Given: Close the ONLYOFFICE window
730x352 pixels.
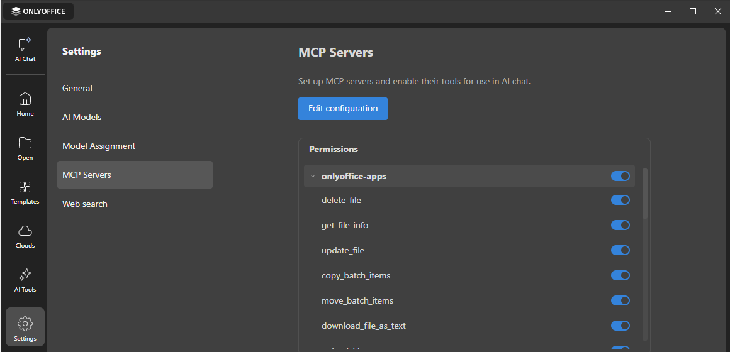Looking at the screenshot, I should tap(717, 11).
